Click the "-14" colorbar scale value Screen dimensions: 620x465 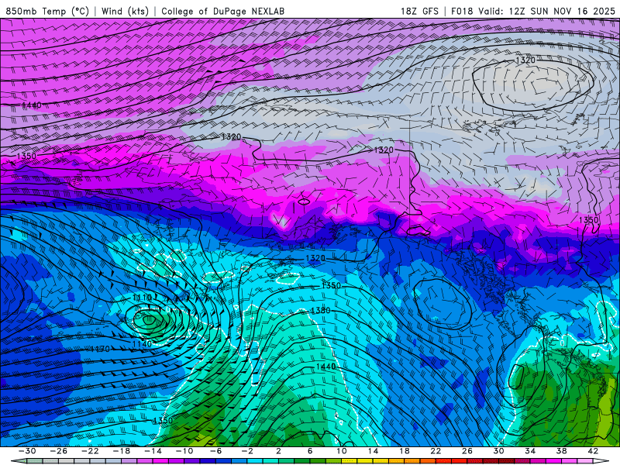[x=153, y=451]
